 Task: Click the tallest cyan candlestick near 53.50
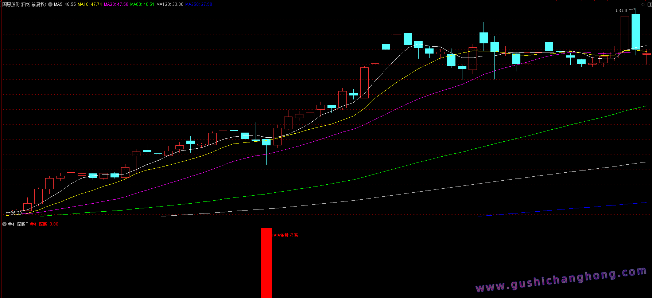coord(636,31)
